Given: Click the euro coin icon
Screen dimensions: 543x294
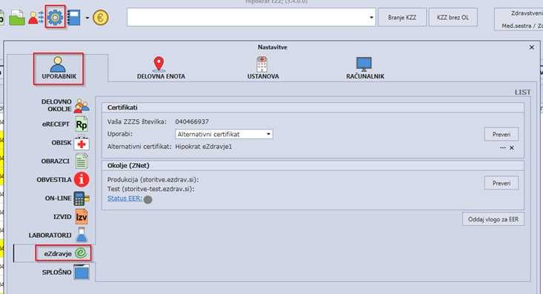Looking at the screenshot, I should pos(101,18).
